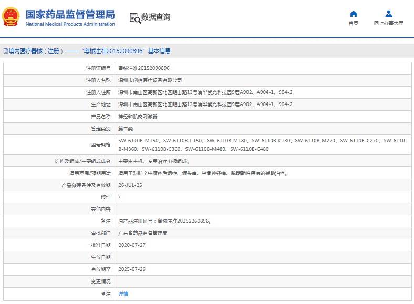
Task: Click the bullet icon beside 注 label
Action: click(103, 294)
